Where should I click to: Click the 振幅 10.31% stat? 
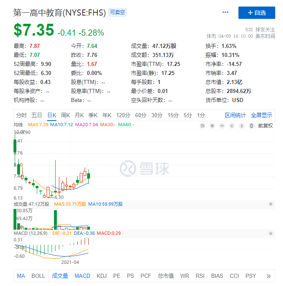point(222,55)
